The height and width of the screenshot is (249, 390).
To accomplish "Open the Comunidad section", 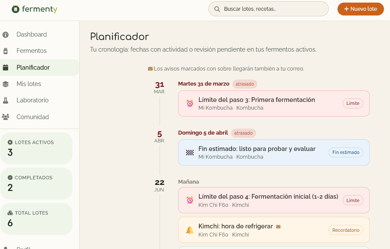I will [x=40, y=117].
